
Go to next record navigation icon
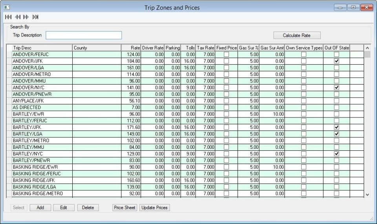click(26, 17)
